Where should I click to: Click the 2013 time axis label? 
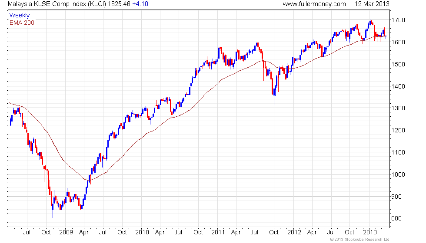[x=370, y=233]
